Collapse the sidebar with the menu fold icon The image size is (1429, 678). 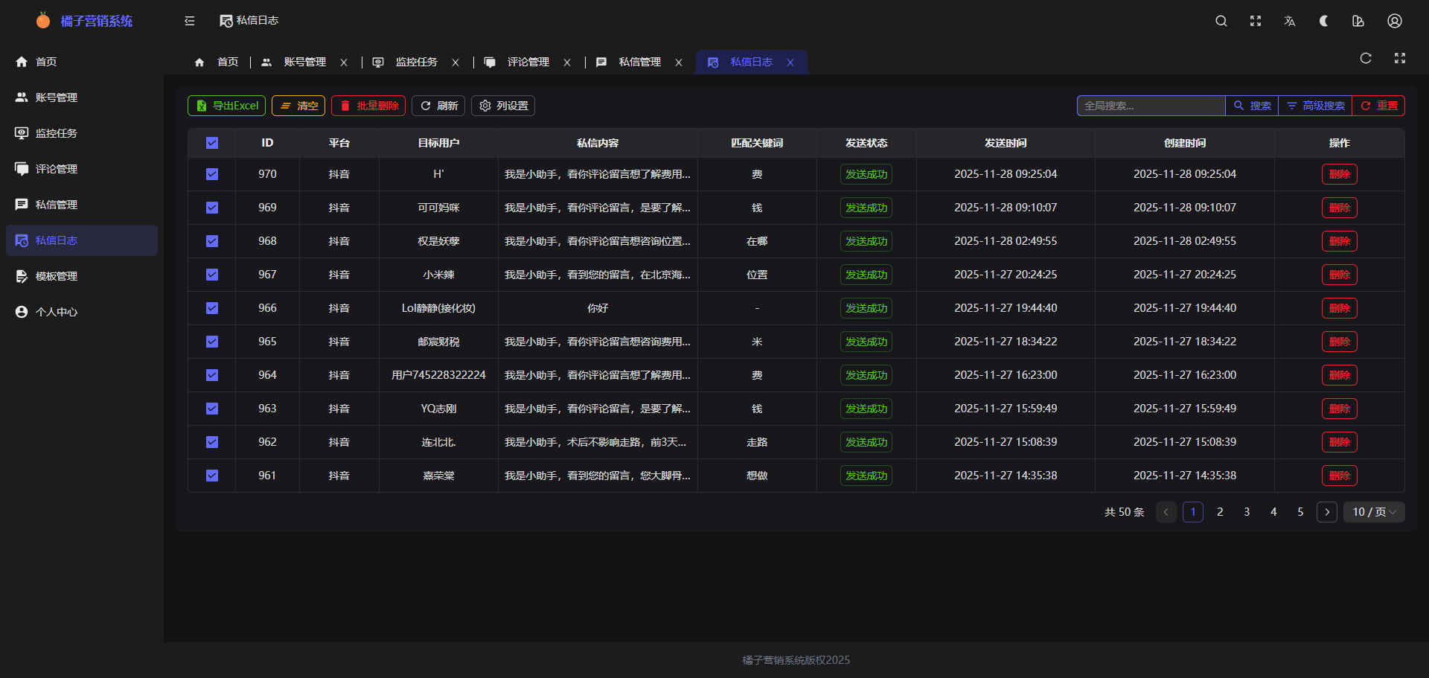pos(190,21)
